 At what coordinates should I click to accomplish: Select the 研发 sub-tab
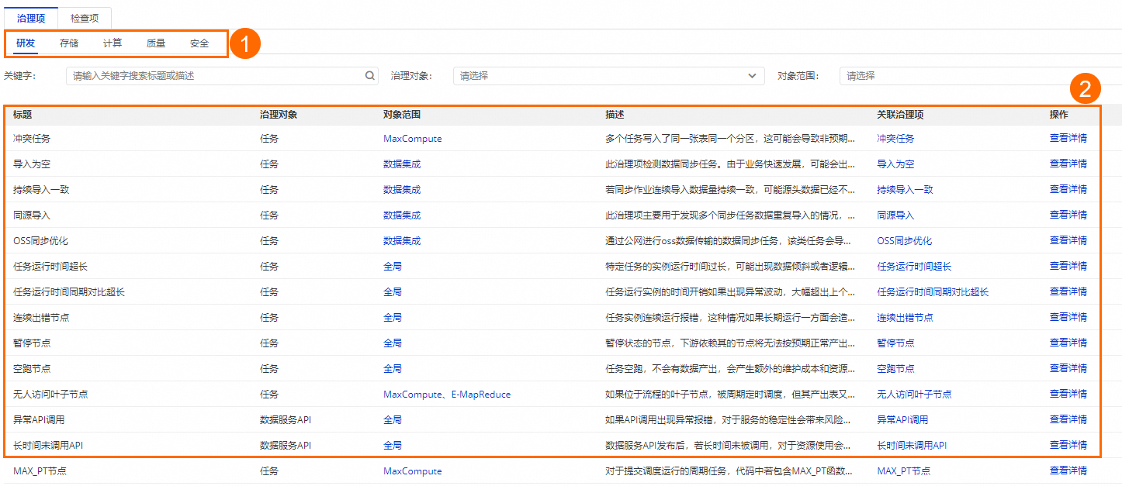pos(26,43)
